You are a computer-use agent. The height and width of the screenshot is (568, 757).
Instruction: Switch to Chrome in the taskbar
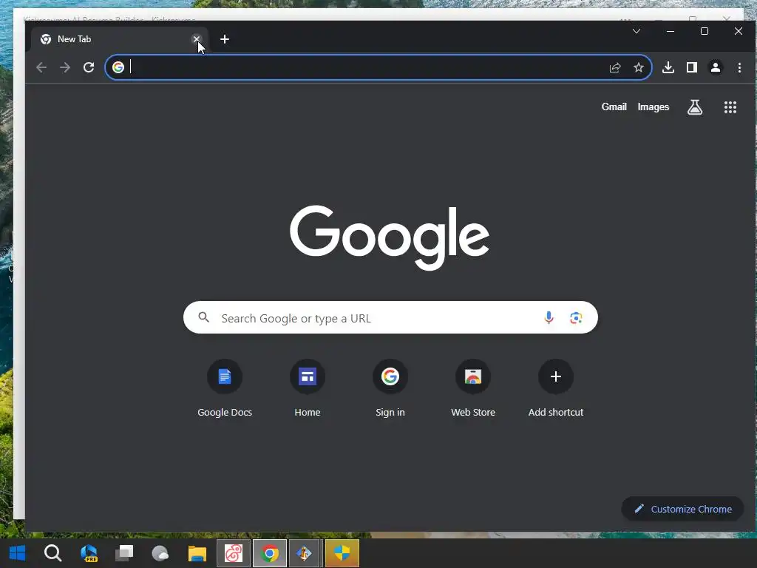point(269,553)
